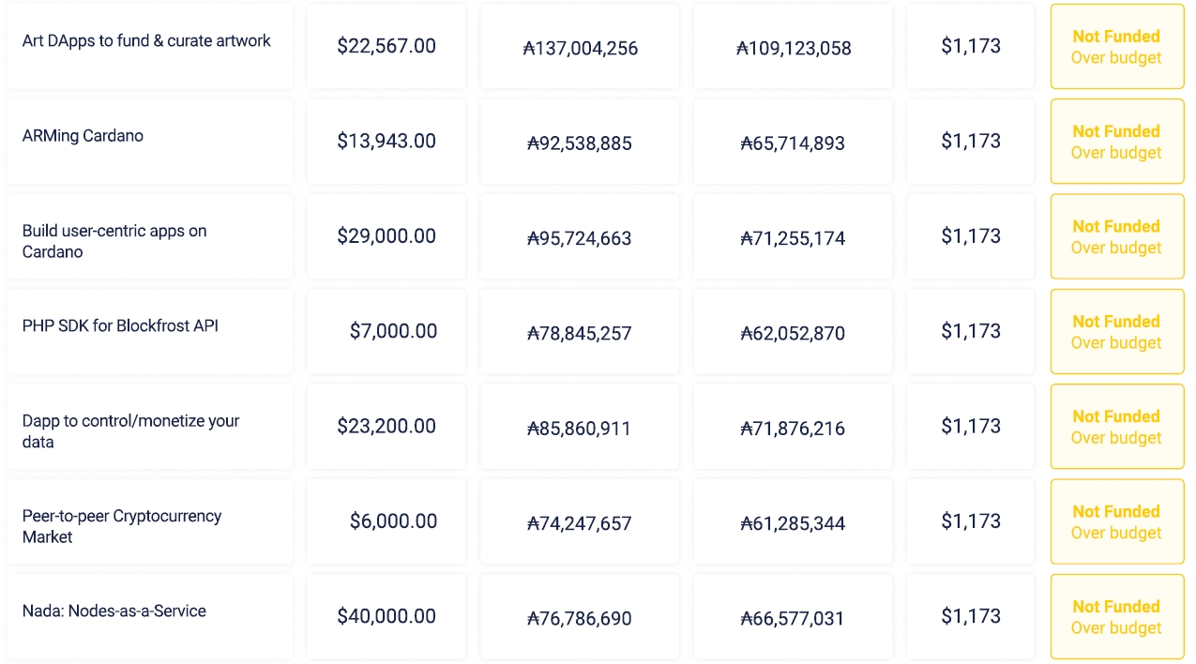Select the ₳85,860,911 vote value

pyautogui.click(x=580, y=429)
